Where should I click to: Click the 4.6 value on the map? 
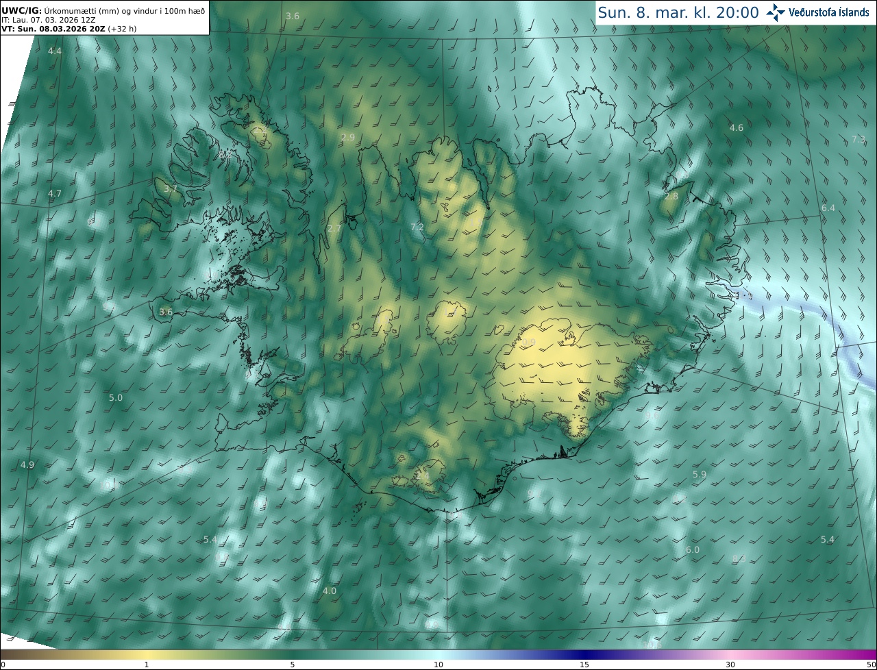click(x=736, y=128)
